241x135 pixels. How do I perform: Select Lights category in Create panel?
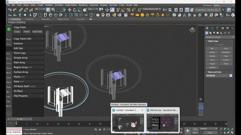(x=214, y=33)
